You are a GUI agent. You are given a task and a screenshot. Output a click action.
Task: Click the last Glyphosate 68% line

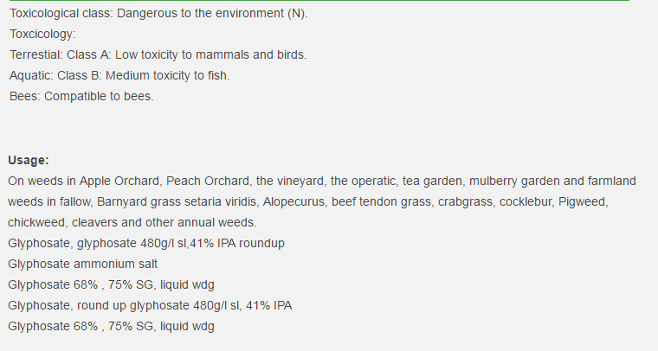coord(111,326)
